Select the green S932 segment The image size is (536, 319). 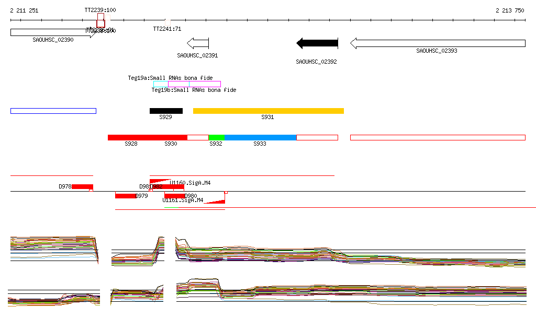click(x=217, y=138)
